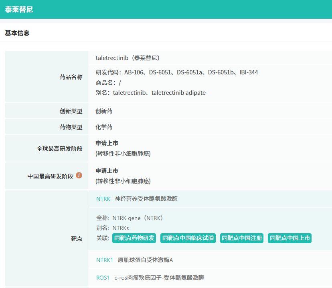Click 申请上市 under 中国最高研发阶段
This screenshot has width=332, height=288.
[107, 171]
